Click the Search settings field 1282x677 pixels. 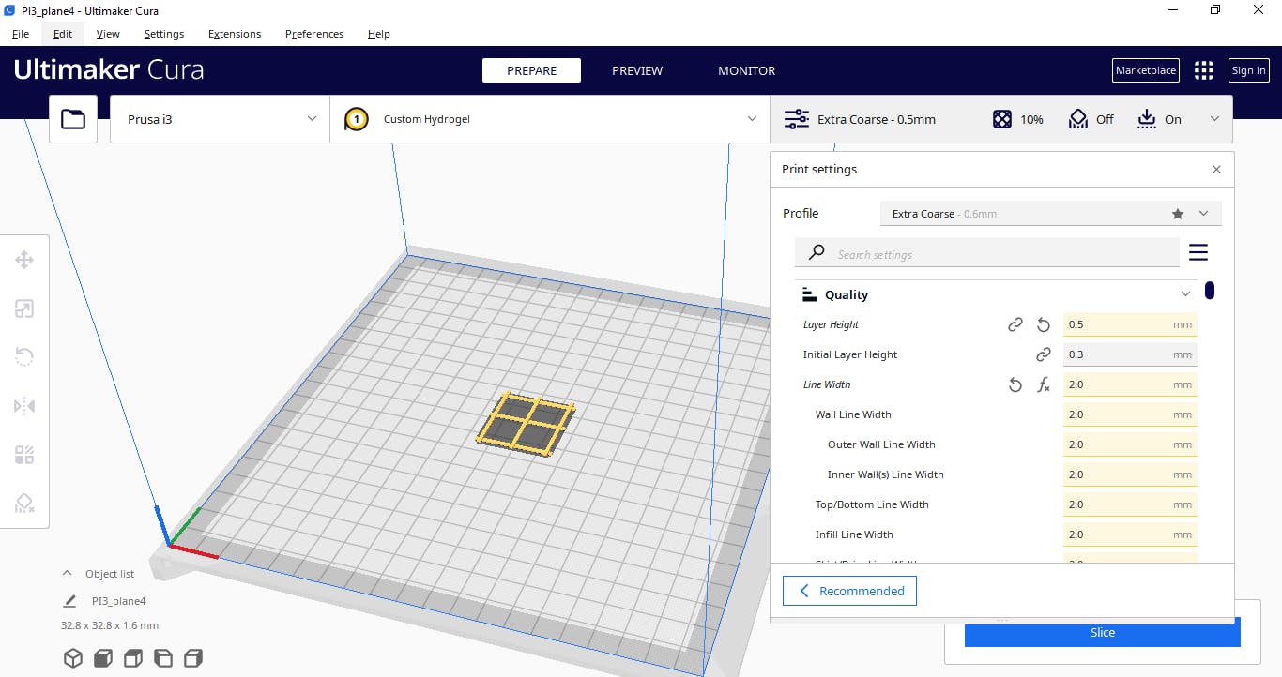click(x=987, y=253)
